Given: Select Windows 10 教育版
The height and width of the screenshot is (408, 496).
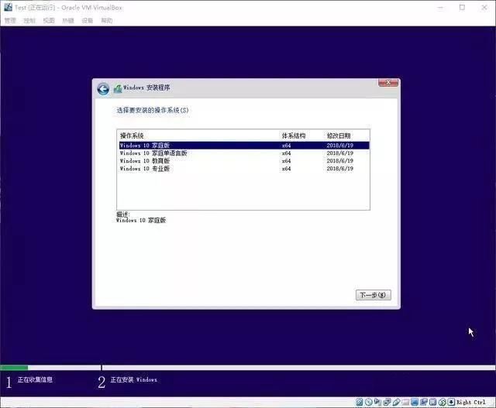Looking at the screenshot, I should [x=244, y=160].
